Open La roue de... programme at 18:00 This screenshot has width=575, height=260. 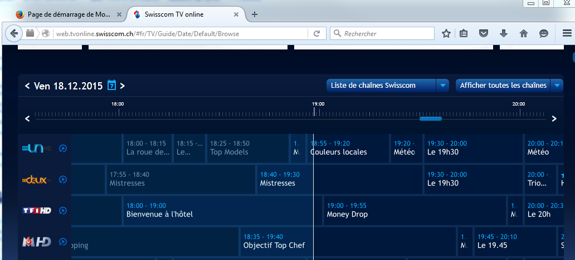click(148, 148)
